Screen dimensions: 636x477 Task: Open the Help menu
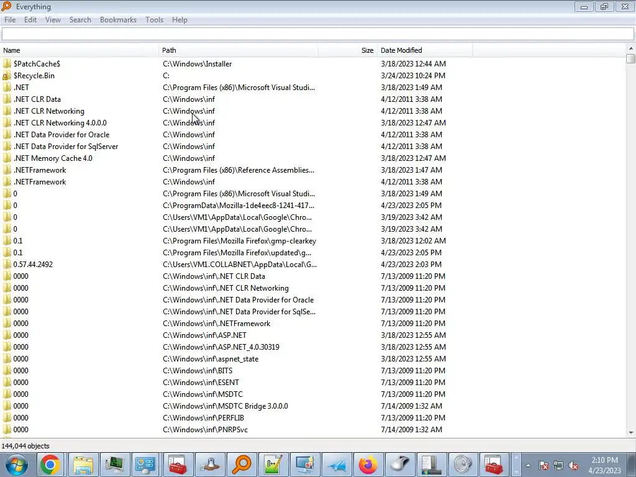[x=179, y=20]
